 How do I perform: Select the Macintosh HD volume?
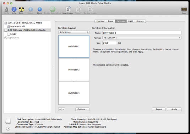coord(27,27)
